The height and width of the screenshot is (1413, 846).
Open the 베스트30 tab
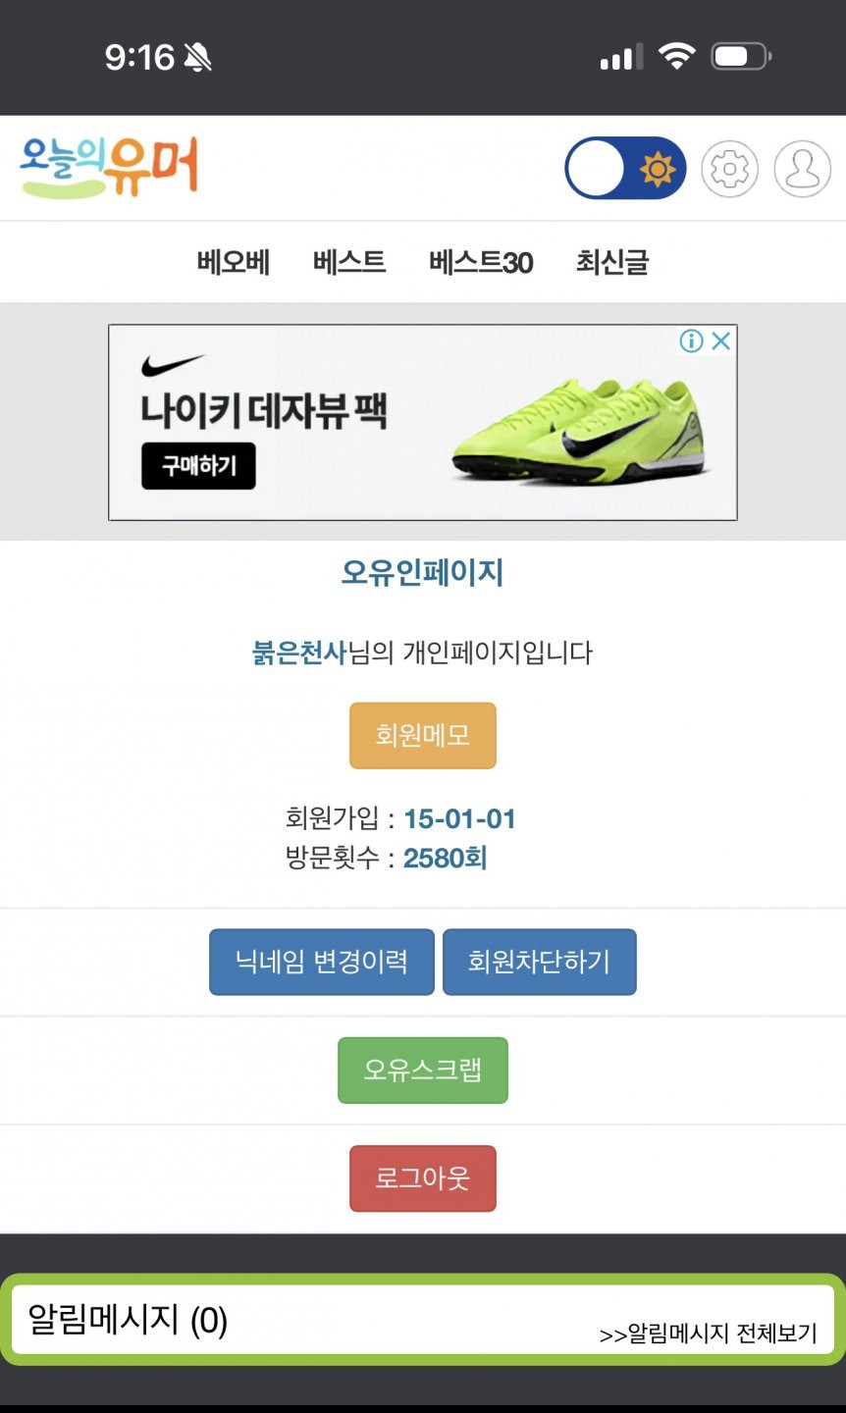pos(481,262)
